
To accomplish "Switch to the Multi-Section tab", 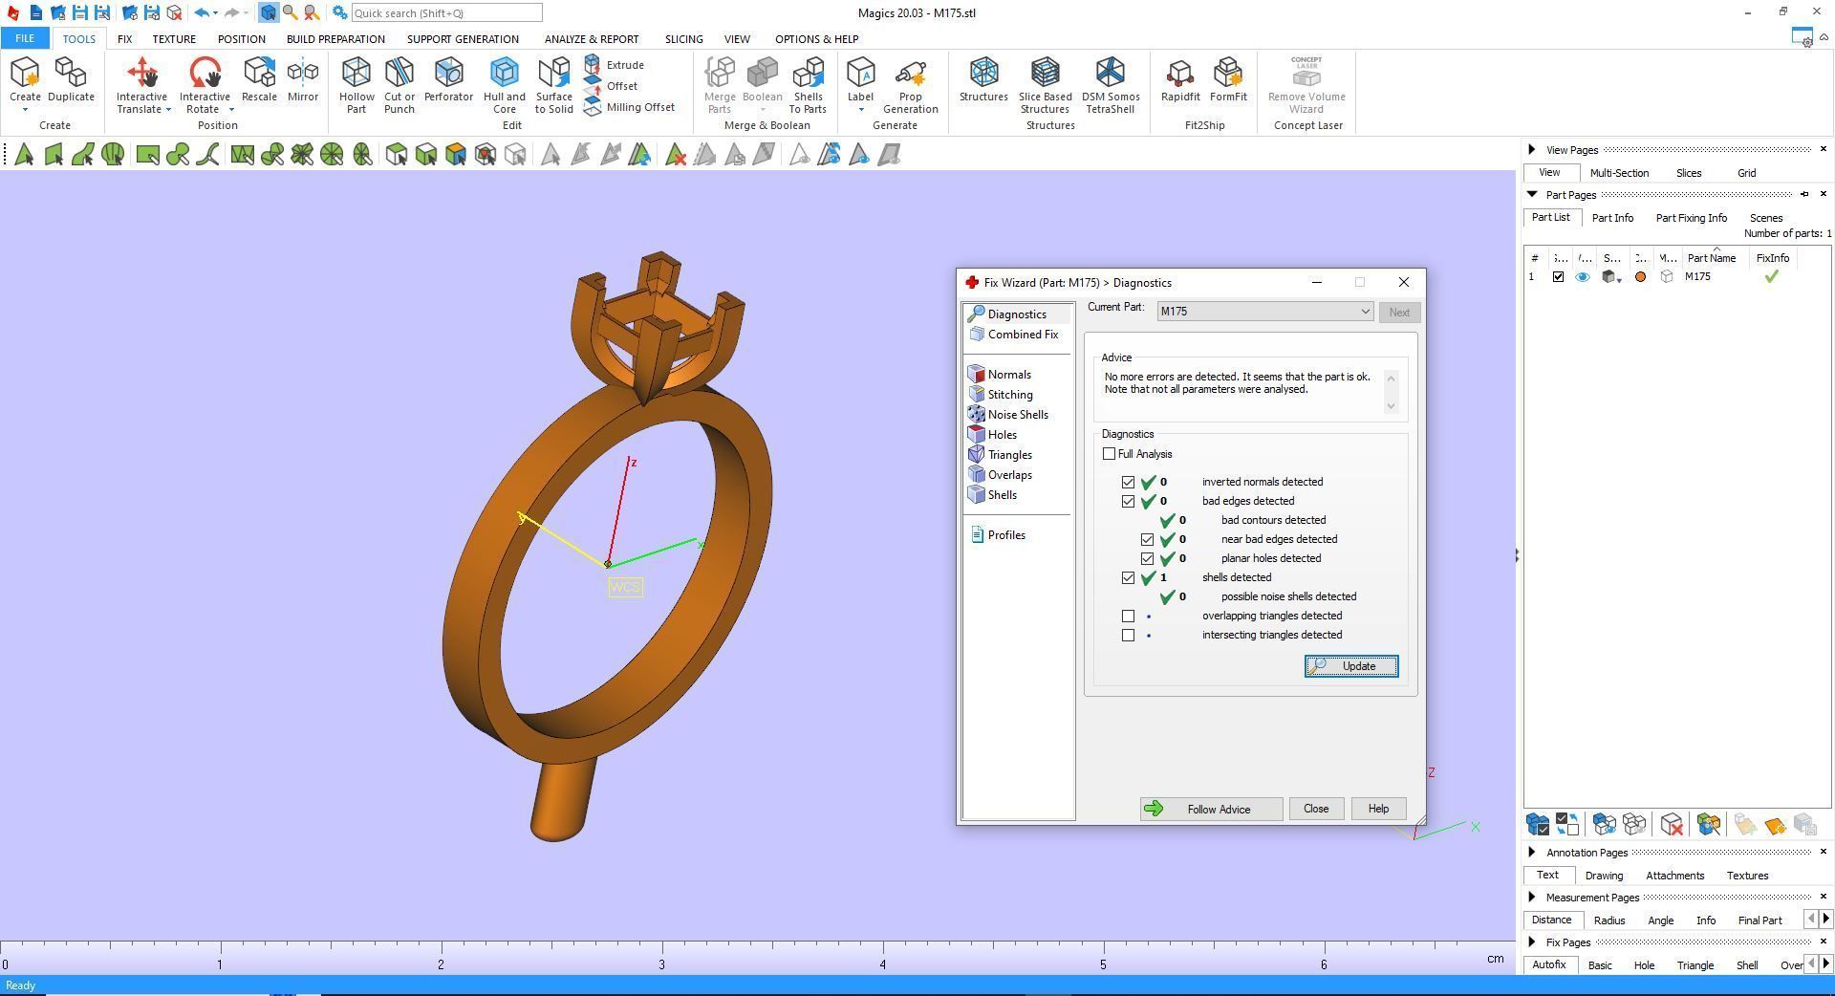I will (1619, 173).
